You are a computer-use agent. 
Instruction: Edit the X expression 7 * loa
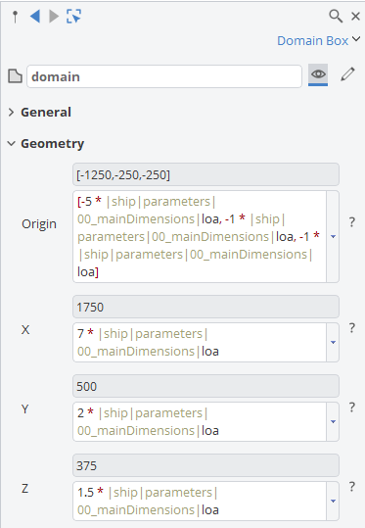(x=200, y=343)
